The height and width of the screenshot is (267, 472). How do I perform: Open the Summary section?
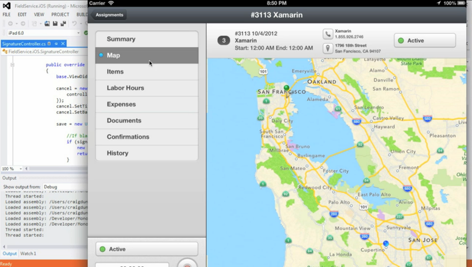pyautogui.click(x=147, y=39)
